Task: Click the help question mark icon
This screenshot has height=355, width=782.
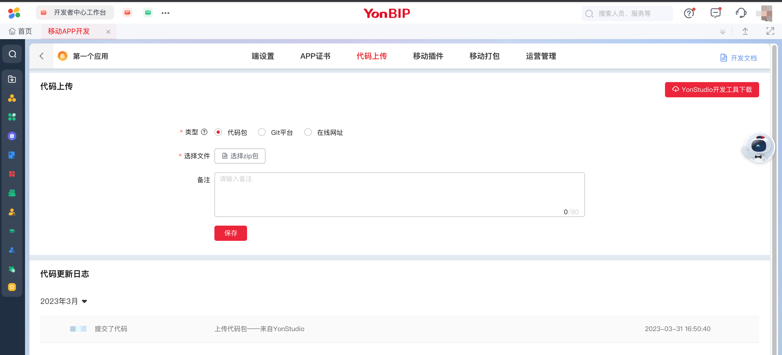Action: 689,13
